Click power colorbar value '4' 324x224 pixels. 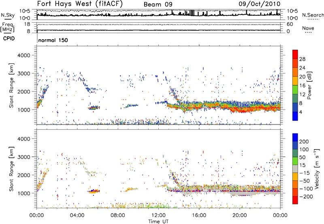(301, 112)
